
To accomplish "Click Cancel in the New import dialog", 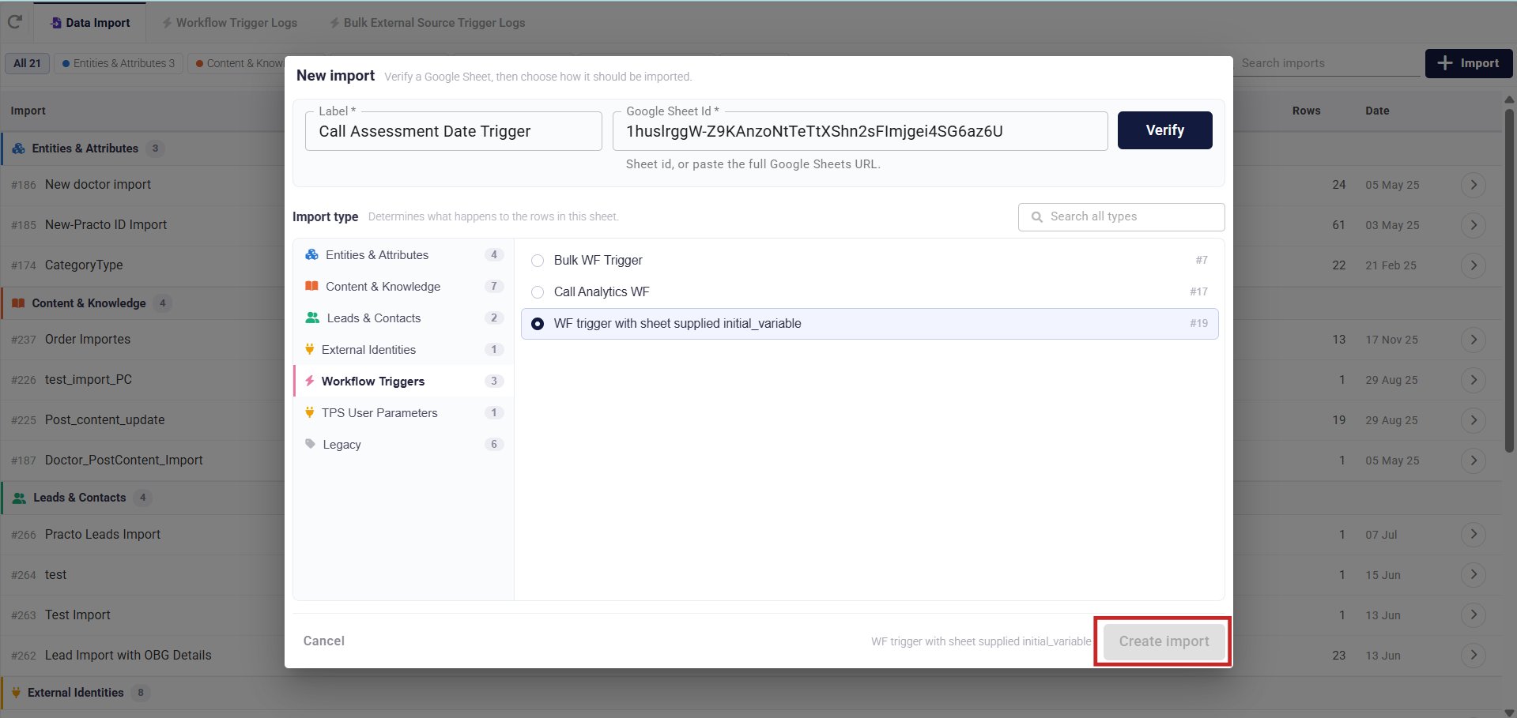I will pyautogui.click(x=324, y=641).
